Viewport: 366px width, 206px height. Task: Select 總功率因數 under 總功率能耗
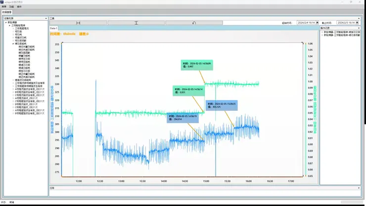[x=24, y=53]
